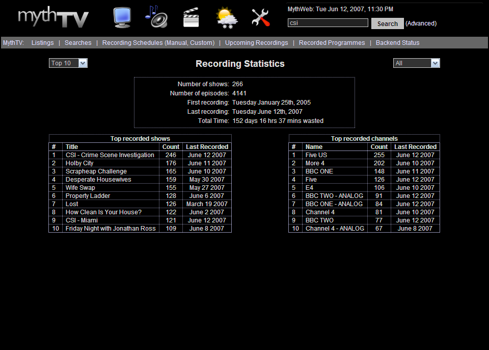Click the Search button
The height and width of the screenshot is (350, 489).
(387, 23)
